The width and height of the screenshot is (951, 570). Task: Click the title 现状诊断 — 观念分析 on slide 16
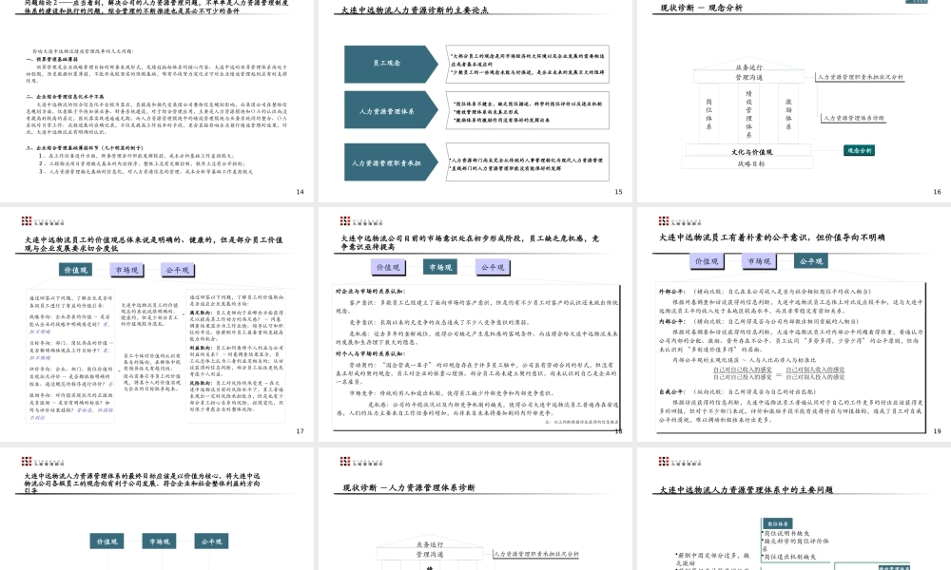[702, 8]
